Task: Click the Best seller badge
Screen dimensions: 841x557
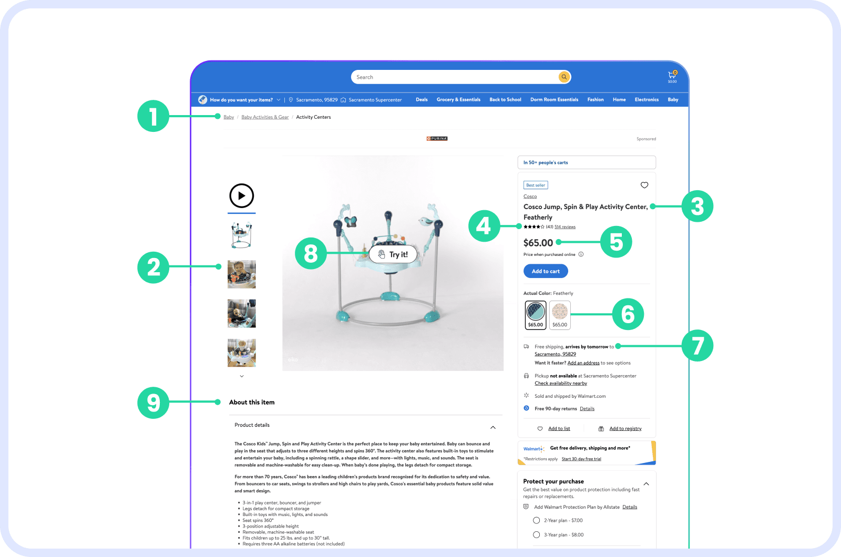Action: 536,185
